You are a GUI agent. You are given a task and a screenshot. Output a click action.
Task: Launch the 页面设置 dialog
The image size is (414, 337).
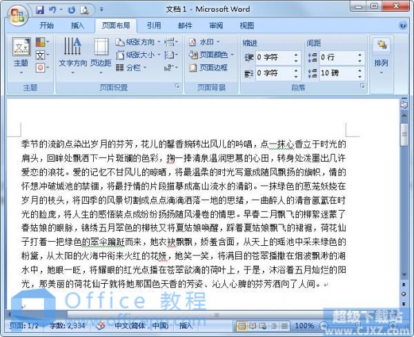[177, 86]
